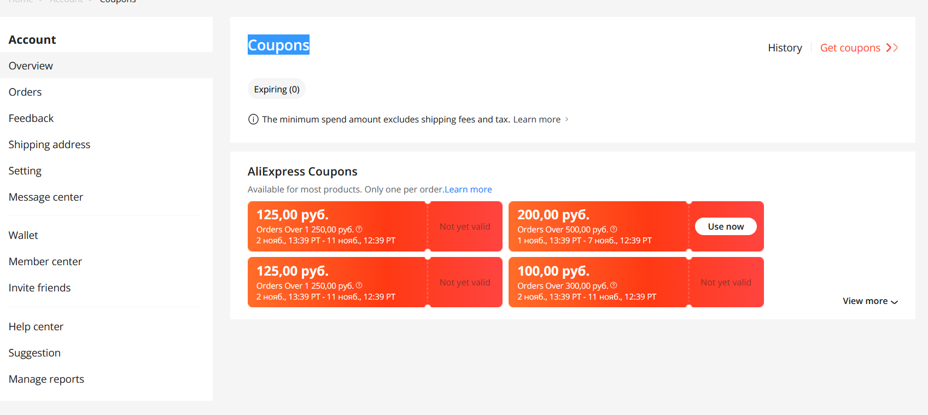Viewport: 928px width, 415px height.
Task: Open Overview in the account sidebar
Action: point(31,66)
